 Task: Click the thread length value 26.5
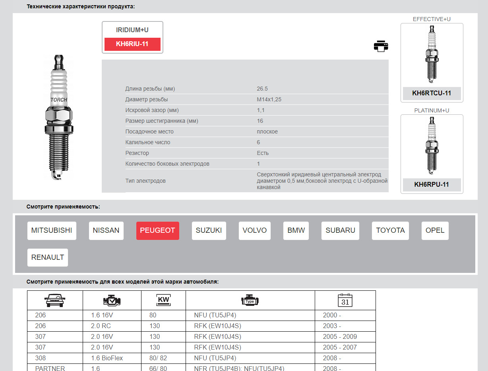tap(262, 89)
